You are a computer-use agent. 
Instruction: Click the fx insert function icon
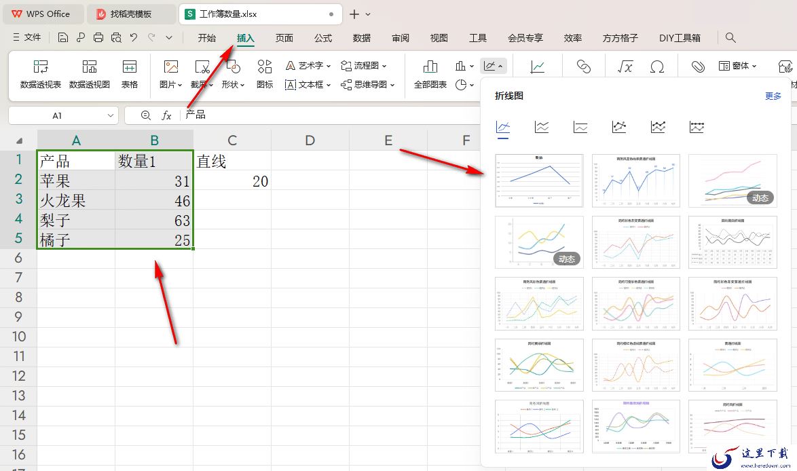(166, 115)
